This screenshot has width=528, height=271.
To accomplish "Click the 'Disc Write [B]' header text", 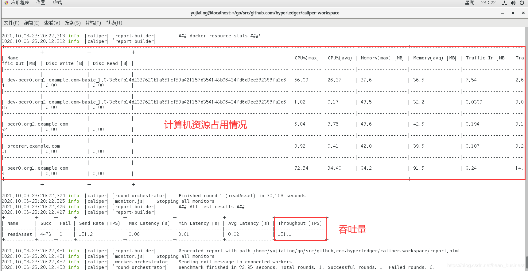I will (64, 63).
